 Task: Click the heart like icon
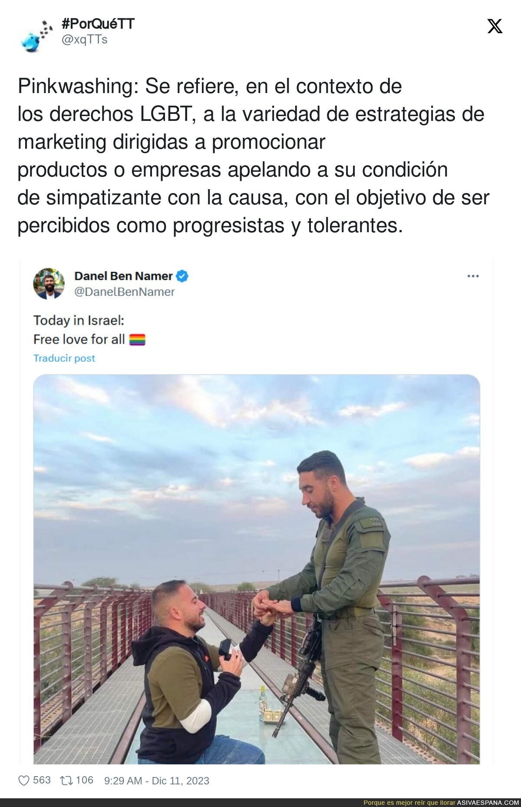click(23, 780)
